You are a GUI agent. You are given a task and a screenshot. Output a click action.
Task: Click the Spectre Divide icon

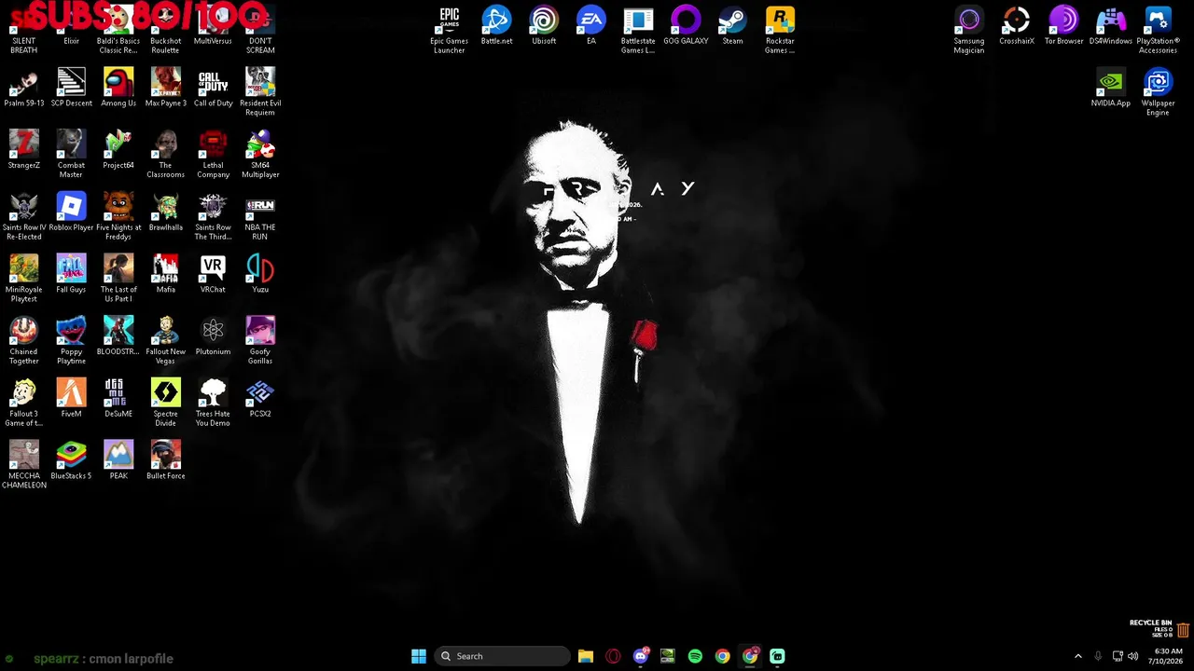coord(166,404)
